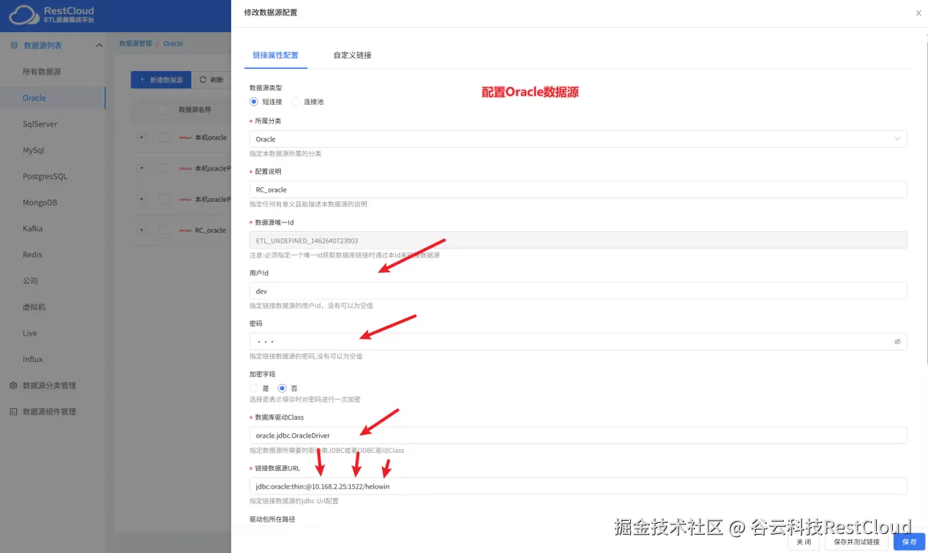
Task: Click the 刷新 button
Action: (212, 80)
